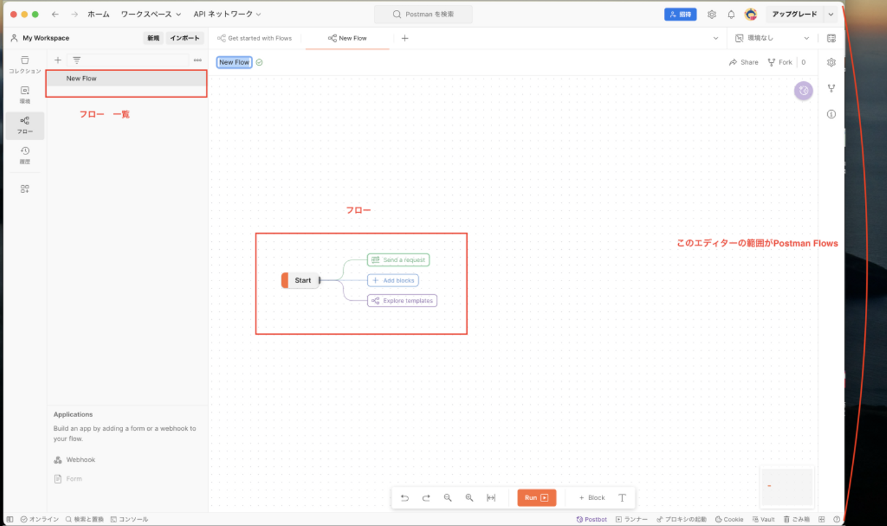Viewport: 887px width, 526px height.
Task: Undo the last canvas action
Action: pos(405,498)
